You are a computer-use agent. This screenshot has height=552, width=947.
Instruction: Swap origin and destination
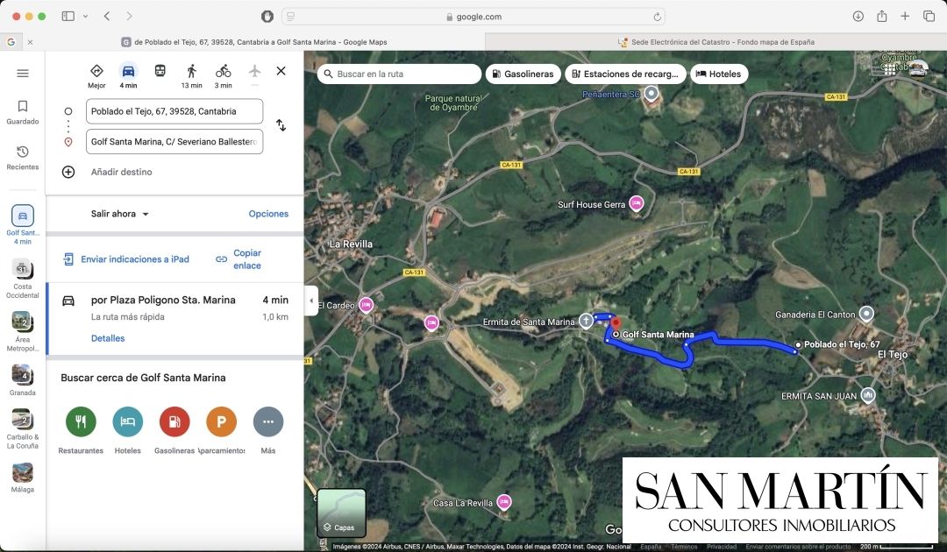point(281,125)
